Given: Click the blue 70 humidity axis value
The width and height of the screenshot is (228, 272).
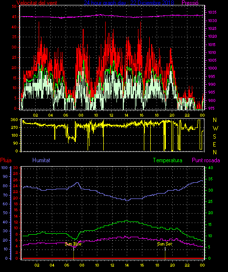Looking at the screenshot, I should point(5,195).
